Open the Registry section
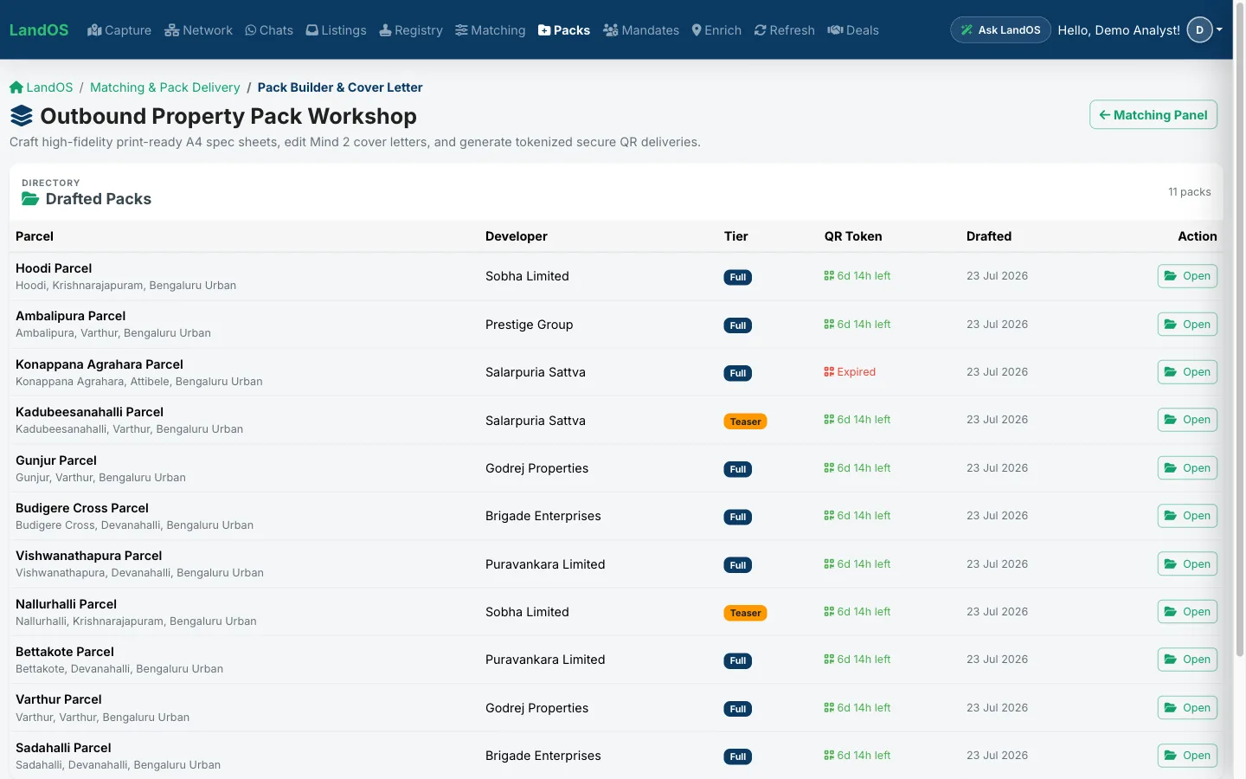 tap(411, 30)
